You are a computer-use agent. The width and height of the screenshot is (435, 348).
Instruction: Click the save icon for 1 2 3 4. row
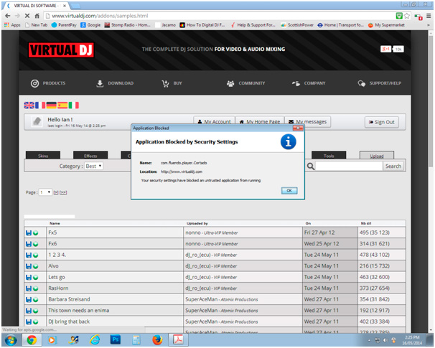pyautogui.click(x=28, y=255)
